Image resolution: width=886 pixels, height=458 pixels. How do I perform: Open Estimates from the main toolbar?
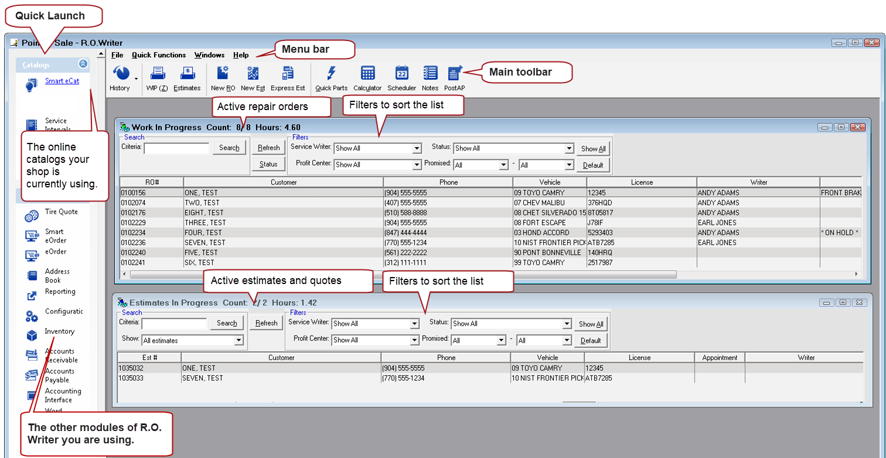(x=187, y=74)
